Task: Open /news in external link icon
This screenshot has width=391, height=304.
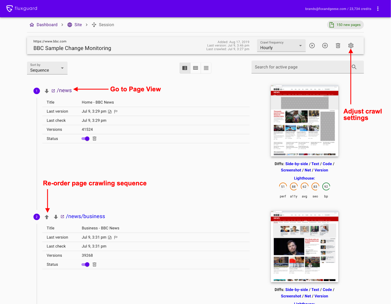Action: coord(53,91)
